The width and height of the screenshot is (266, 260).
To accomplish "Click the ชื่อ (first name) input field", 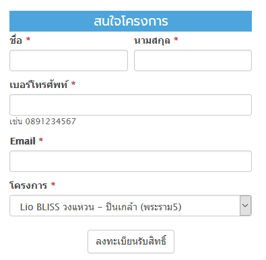I will [69, 60].
